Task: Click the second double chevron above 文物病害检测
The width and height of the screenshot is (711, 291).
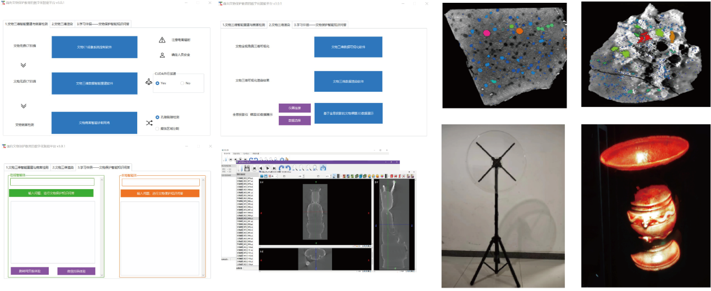Action: tap(24, 105)
